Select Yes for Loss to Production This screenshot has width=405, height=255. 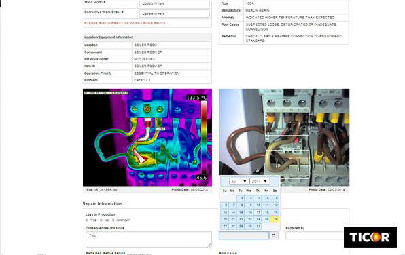87,220
